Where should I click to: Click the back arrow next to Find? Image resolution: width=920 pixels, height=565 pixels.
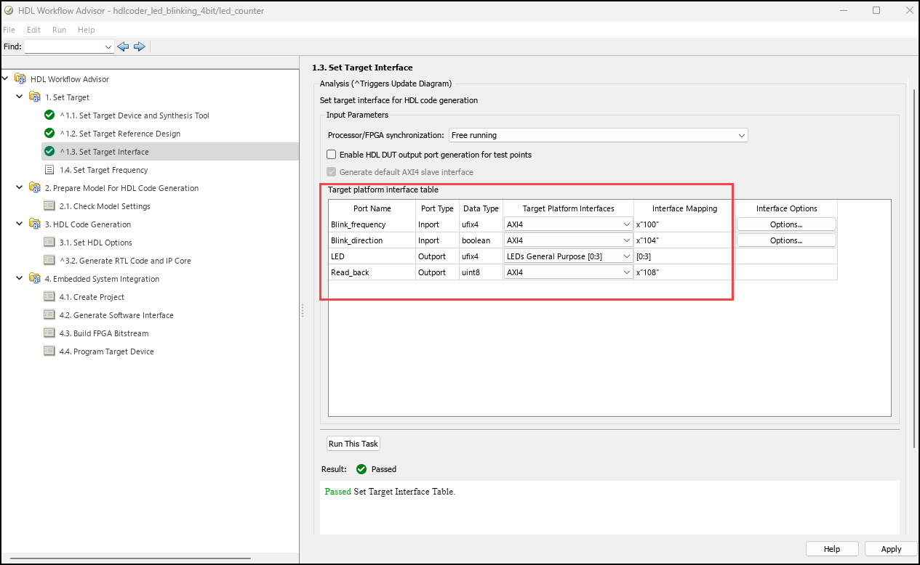[123, 46]
